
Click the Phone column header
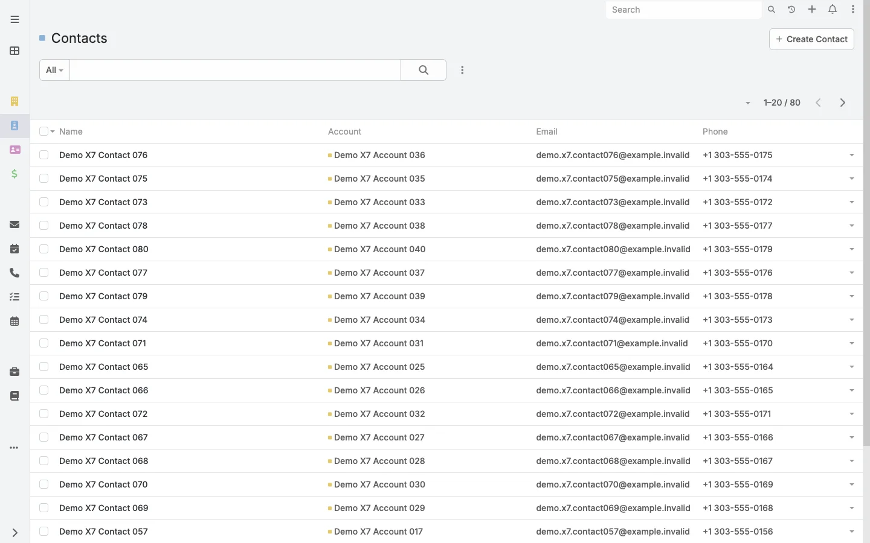(x=715, y=132)
